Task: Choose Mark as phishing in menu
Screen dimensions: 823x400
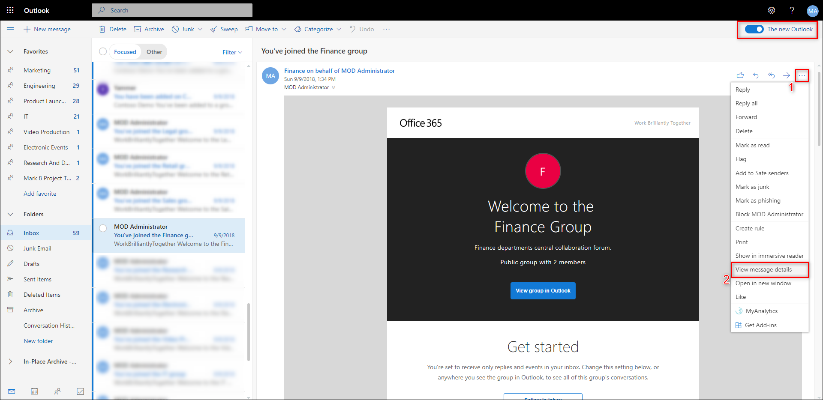Action: (770, 200)
